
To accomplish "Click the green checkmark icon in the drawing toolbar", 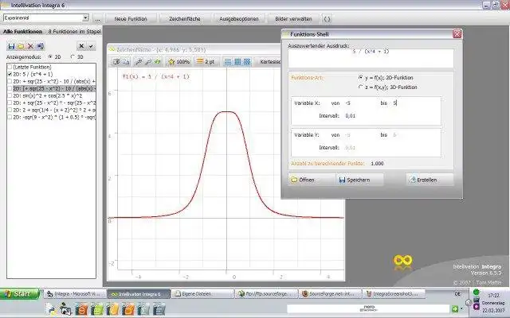I will [x=158, y=62].
